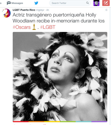This screenshot has width=111, height=125.
Task: Click the globe icon on the tweet
Action: 106,10
